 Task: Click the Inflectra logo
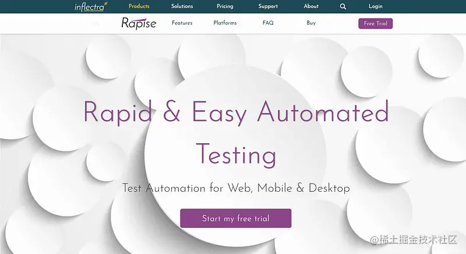click(91, 6)
